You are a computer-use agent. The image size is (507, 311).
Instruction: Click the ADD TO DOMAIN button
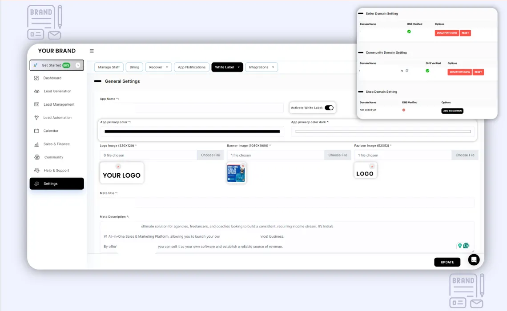452,111
